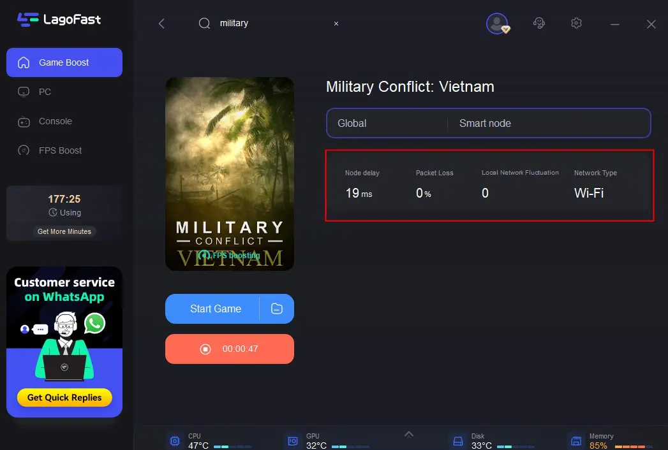This screenshot has width=668, height=450.
Task: Open game folder icon beside Start Game
Action: tap(277, 308)
